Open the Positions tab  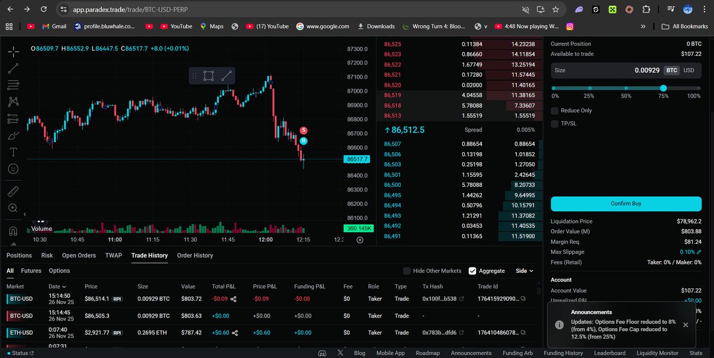pos(19,255)
